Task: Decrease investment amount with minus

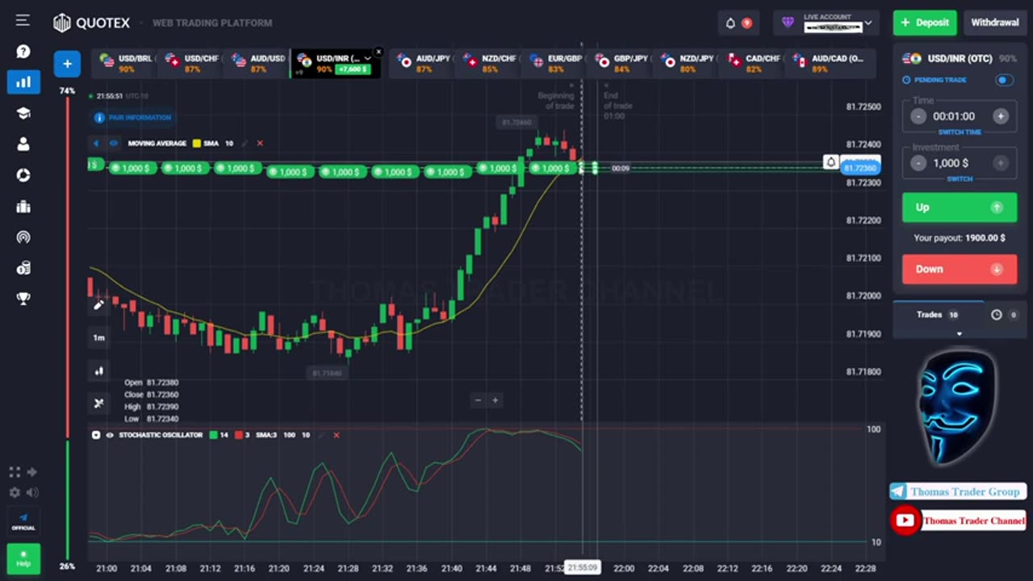Action: tap(918, 163)
